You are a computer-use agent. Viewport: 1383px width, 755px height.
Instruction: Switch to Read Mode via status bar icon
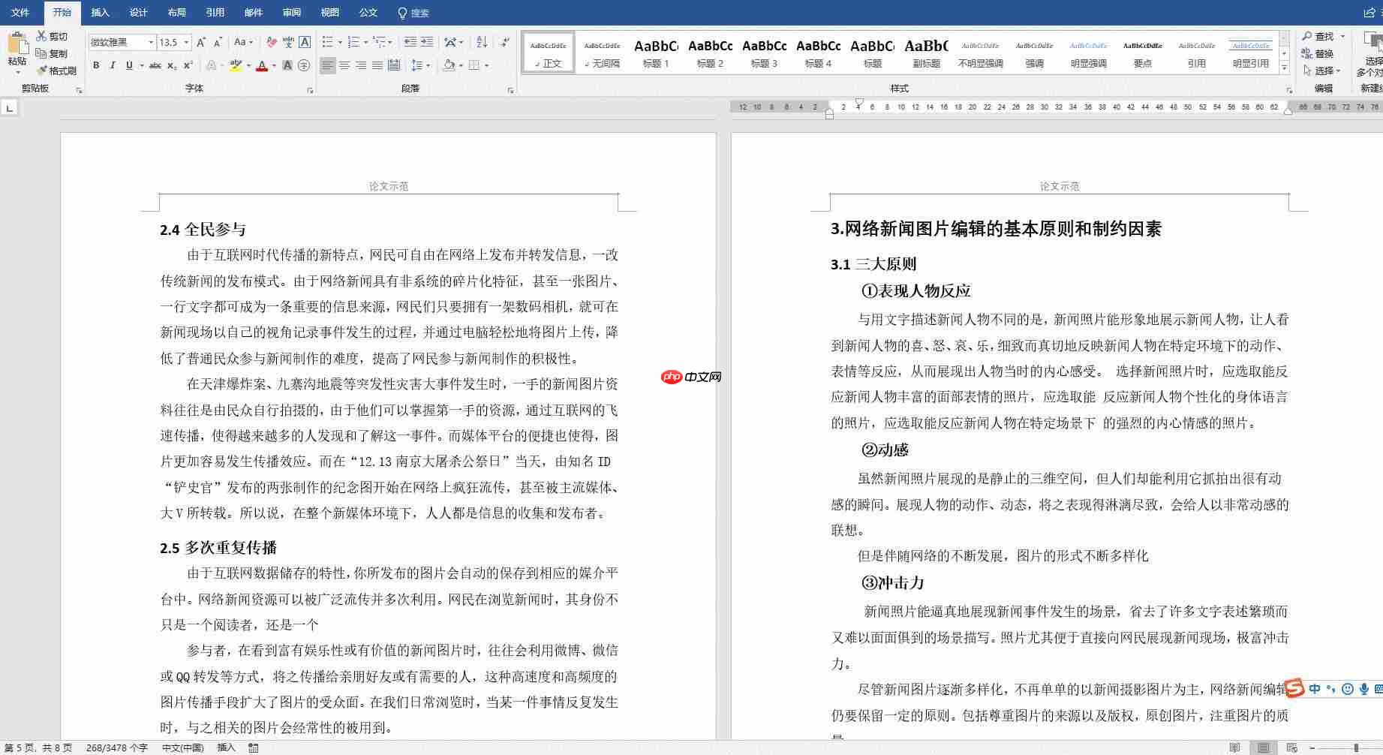point(1234,747)
